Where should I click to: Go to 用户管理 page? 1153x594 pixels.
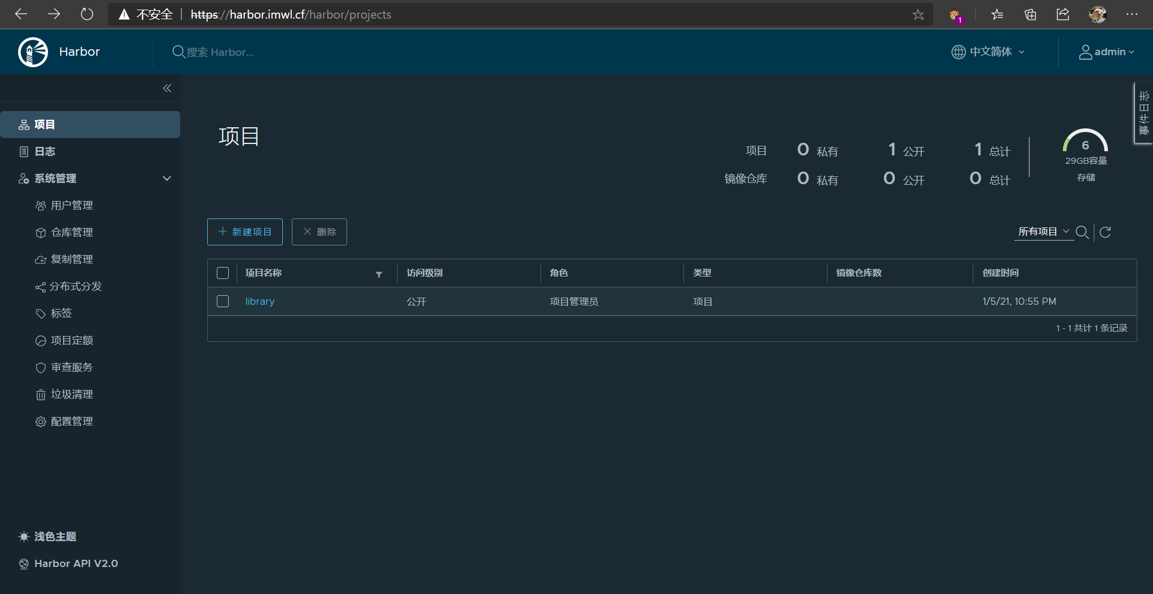click(x=71, y=205)
